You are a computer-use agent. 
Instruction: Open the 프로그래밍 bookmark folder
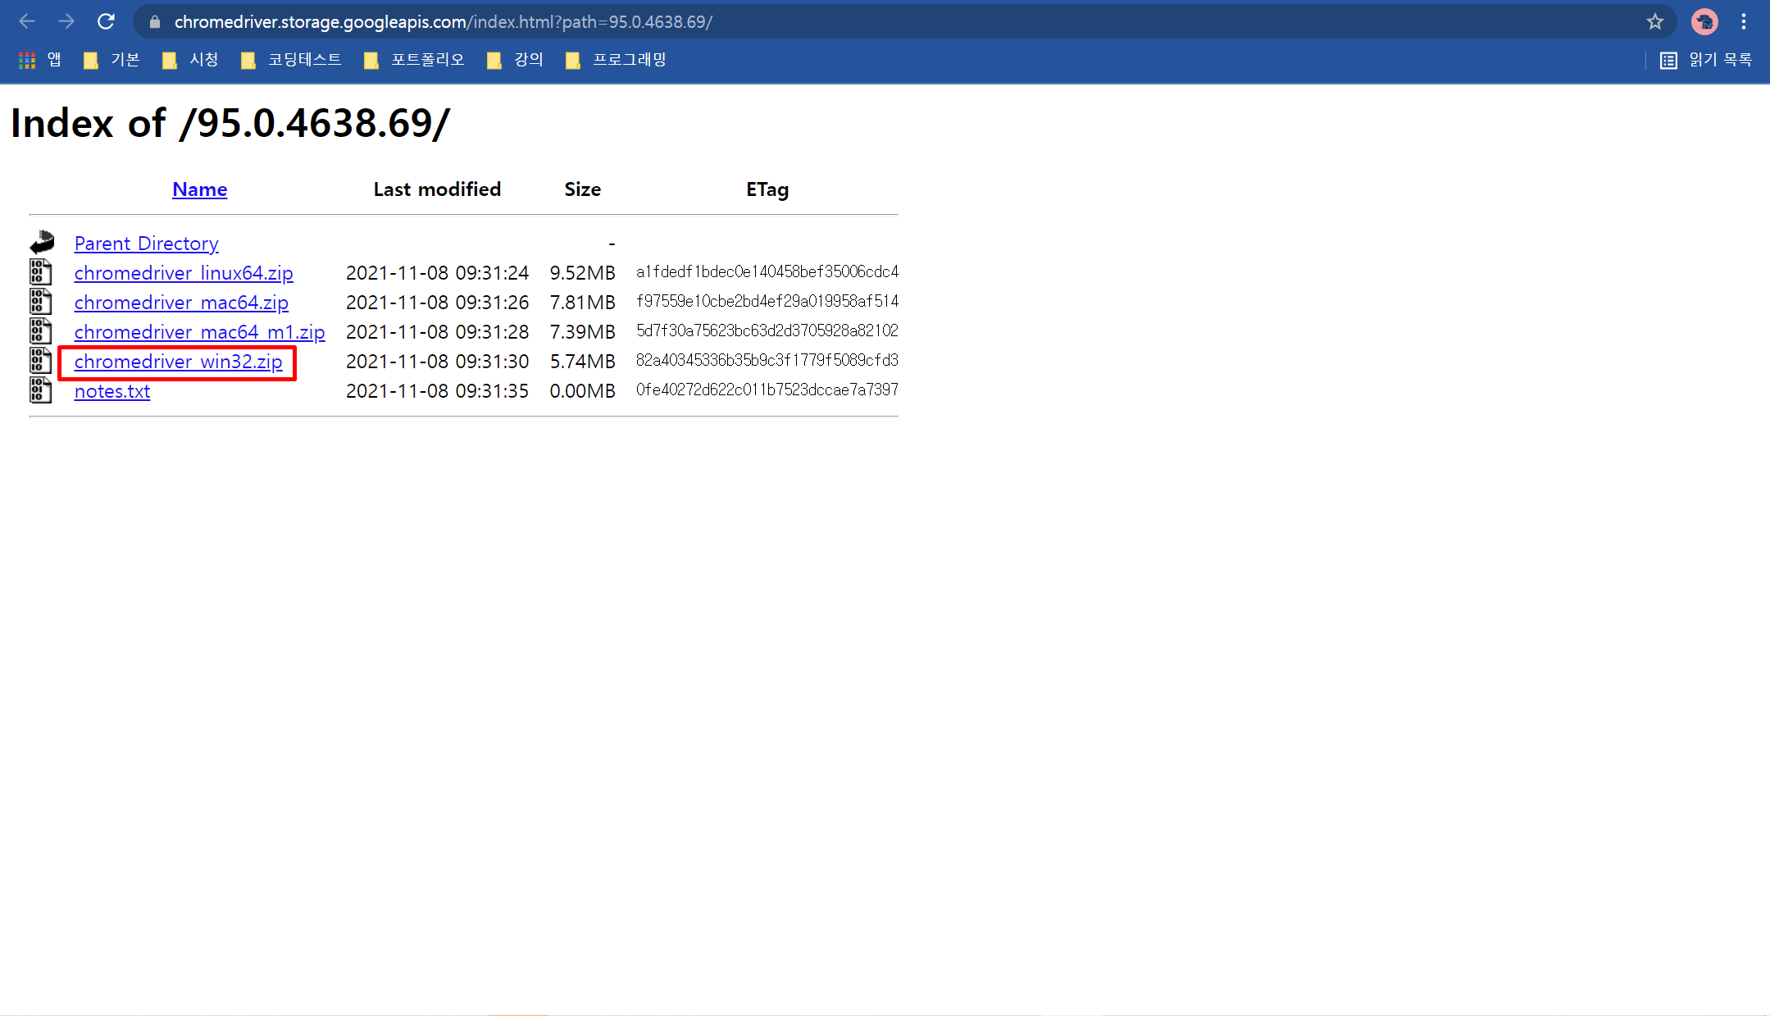[617, 60]
